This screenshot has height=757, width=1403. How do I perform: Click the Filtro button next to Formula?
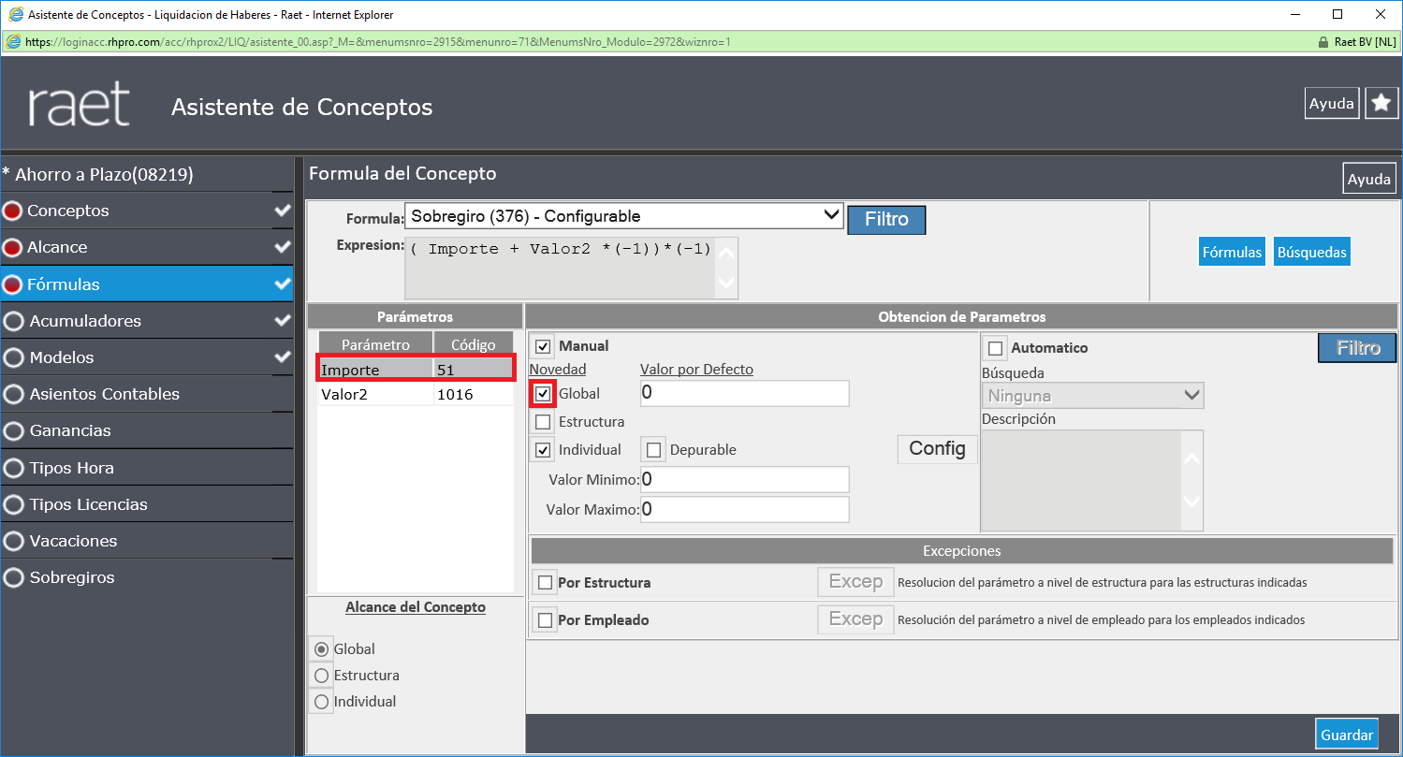886,220
